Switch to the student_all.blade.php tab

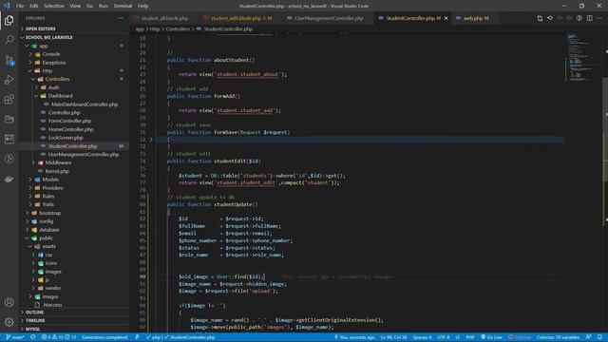pyautogui.click(x=164, y=18)
